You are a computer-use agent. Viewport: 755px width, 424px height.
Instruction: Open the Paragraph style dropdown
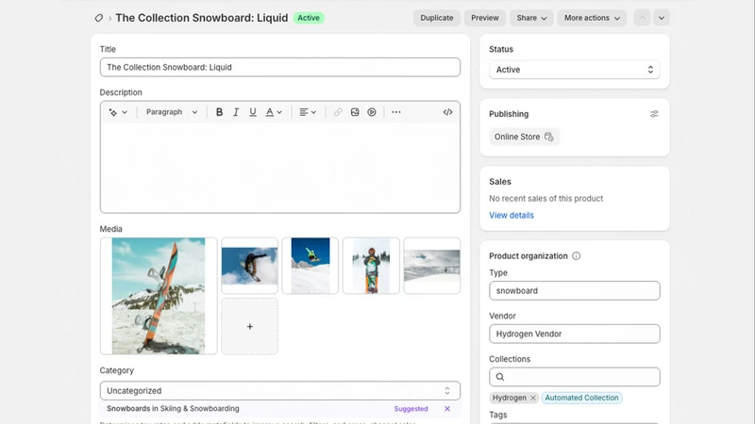(172, 112)
